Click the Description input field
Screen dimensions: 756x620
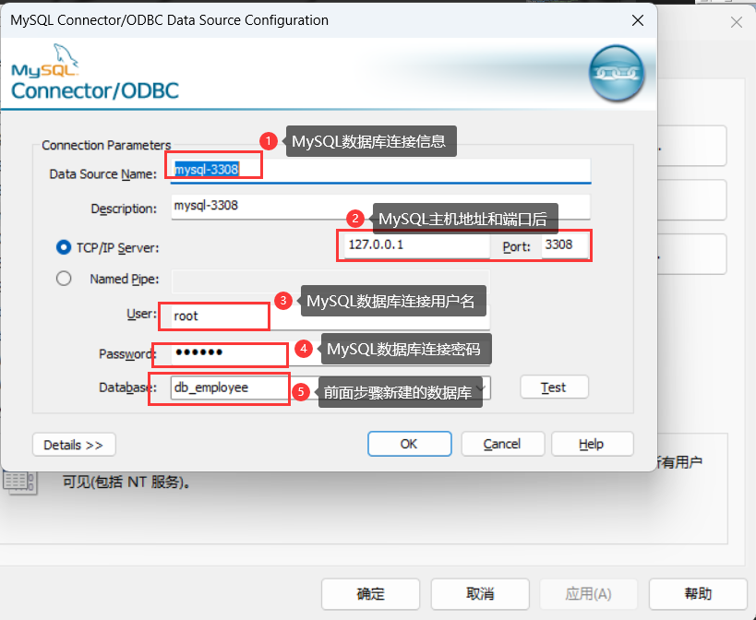tap(381, 207)
